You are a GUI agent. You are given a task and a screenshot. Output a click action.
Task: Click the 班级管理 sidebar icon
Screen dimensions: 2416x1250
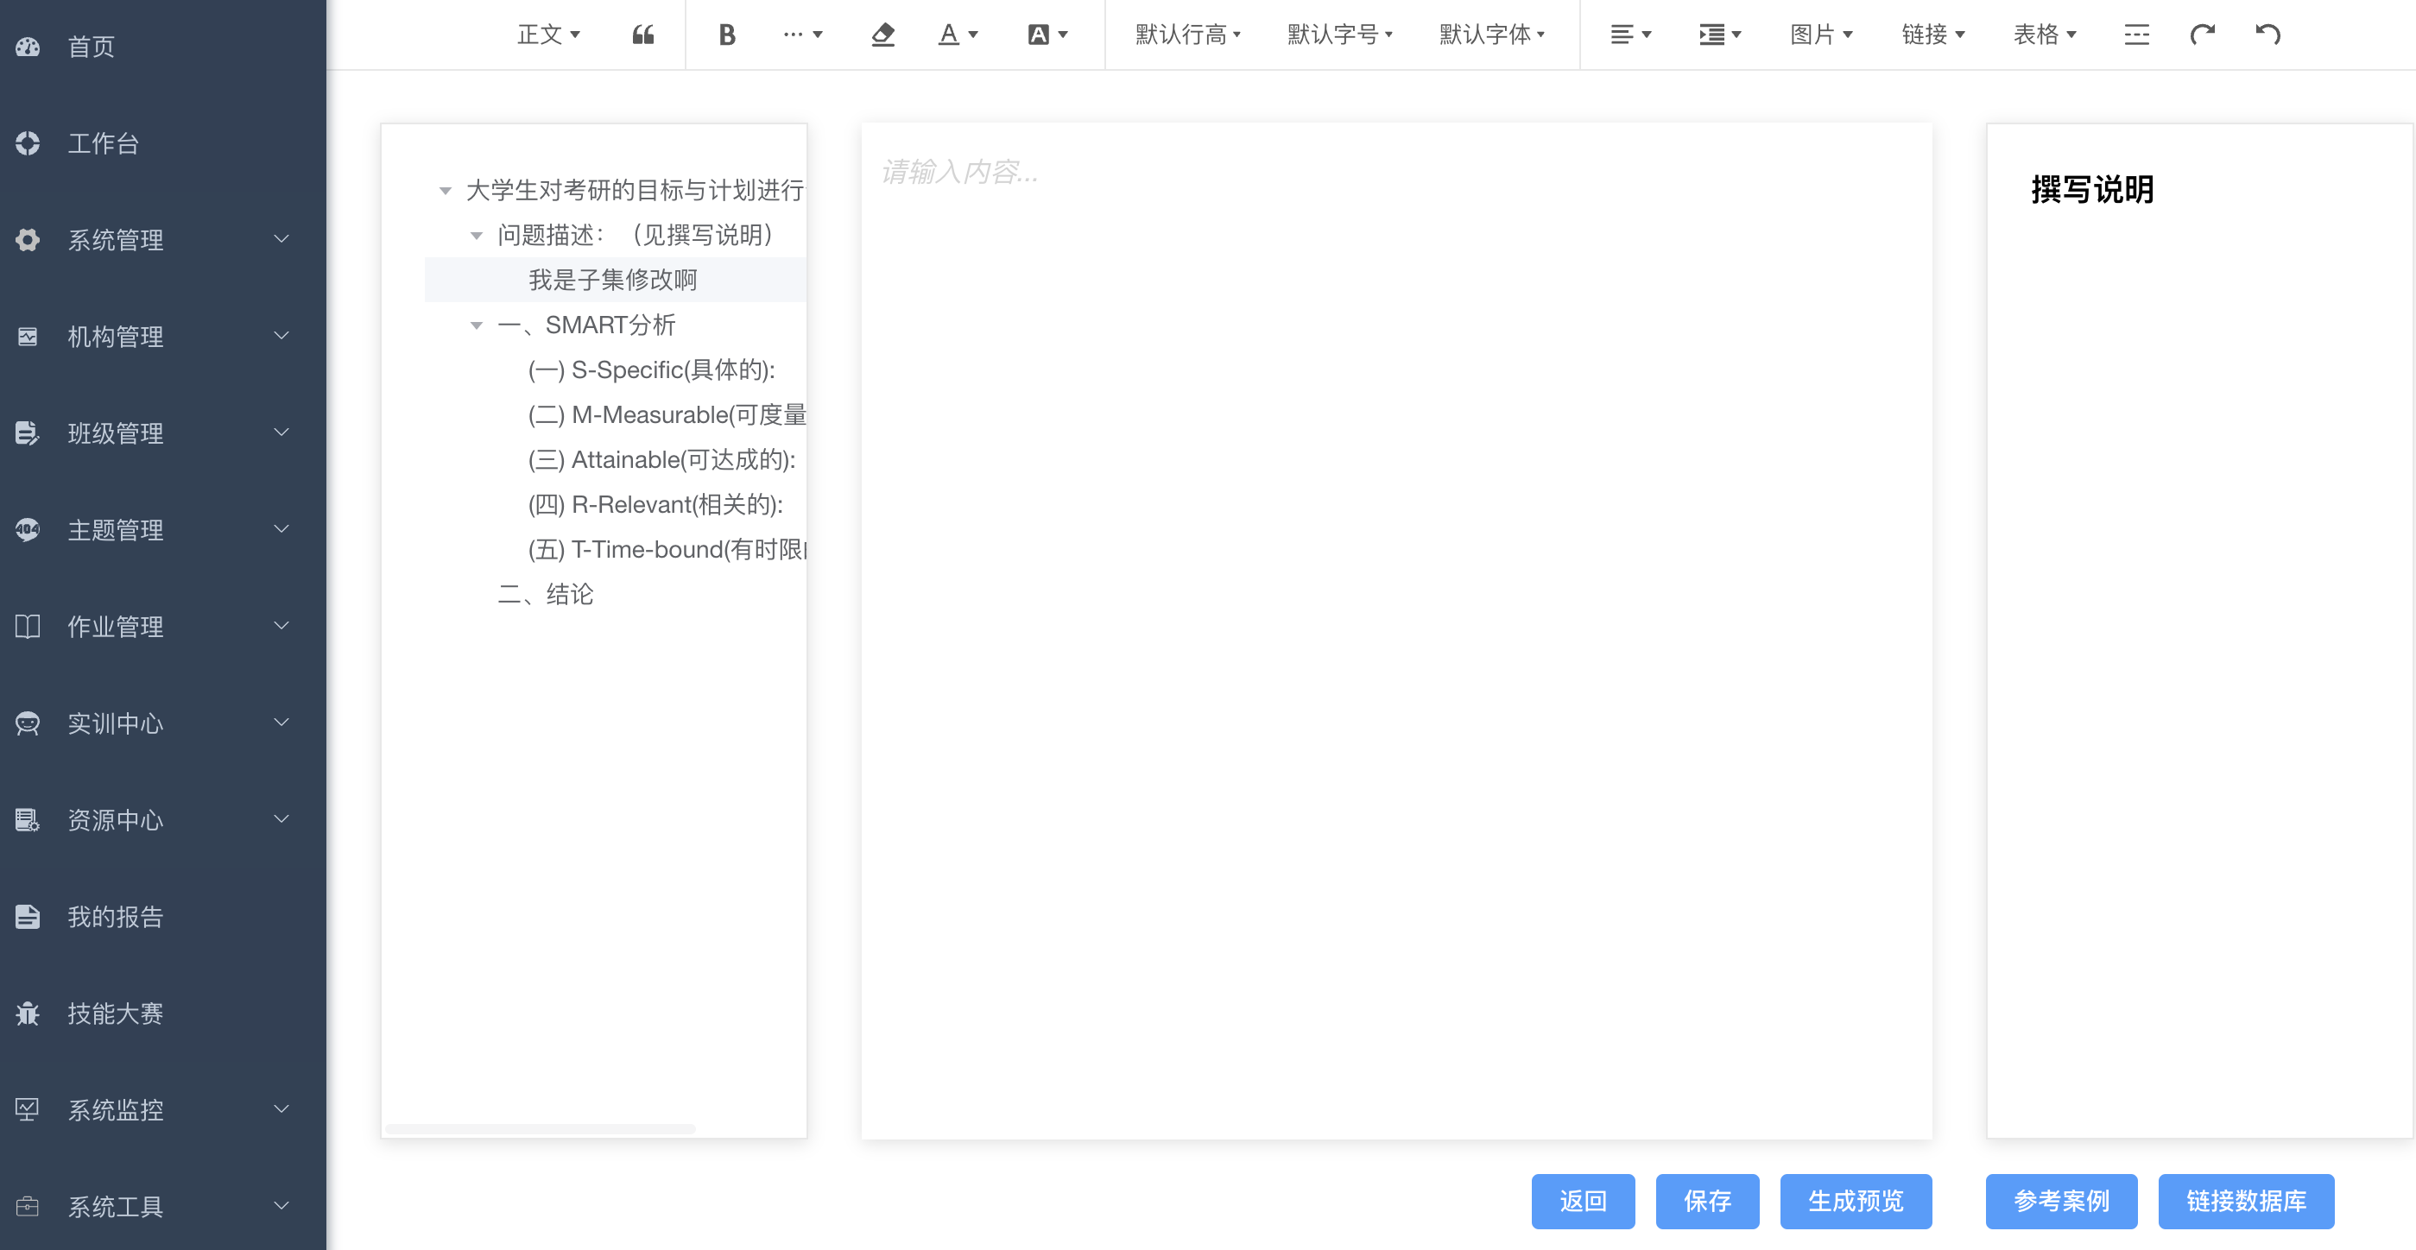27,433
